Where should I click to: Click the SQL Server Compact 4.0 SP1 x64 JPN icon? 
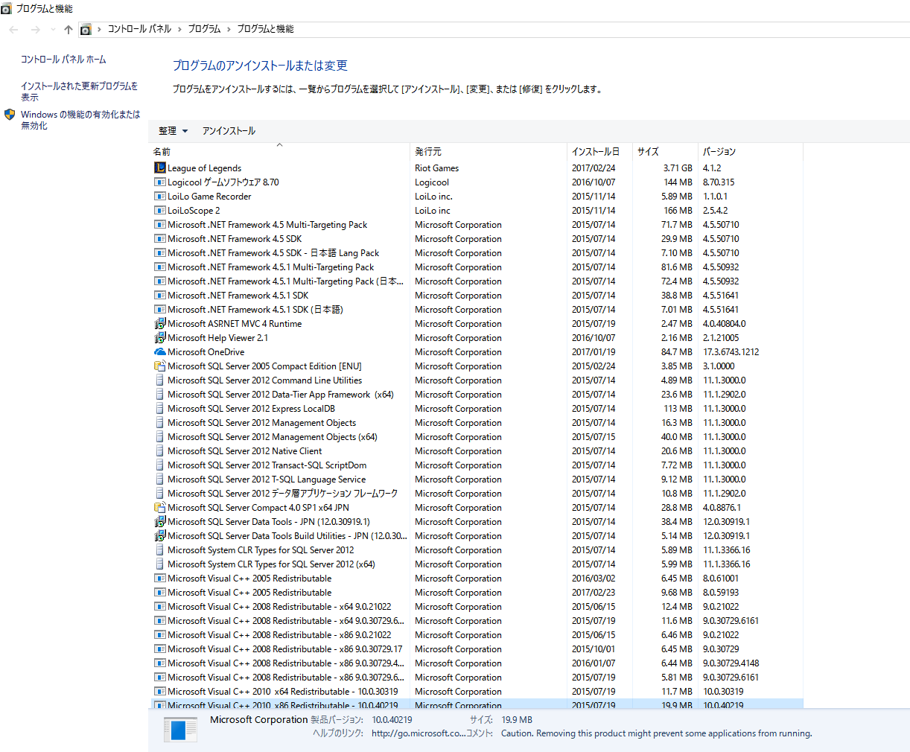coord(159,507)
